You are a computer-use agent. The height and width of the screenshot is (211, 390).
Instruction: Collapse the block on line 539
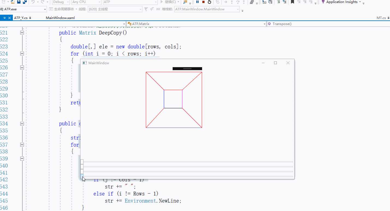point(22,159)
